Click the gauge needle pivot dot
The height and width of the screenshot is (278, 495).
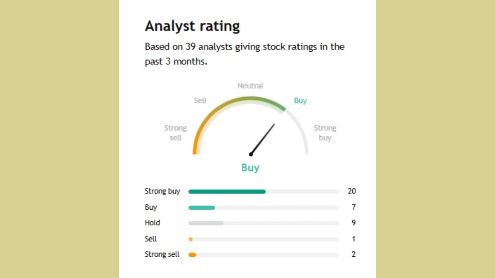point(251,154)
